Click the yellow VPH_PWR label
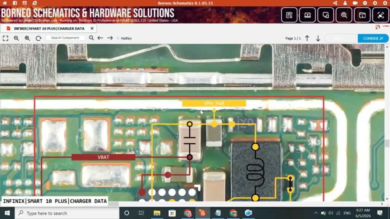The height and width of the screenshot is (219, 390). click(214, 103)
